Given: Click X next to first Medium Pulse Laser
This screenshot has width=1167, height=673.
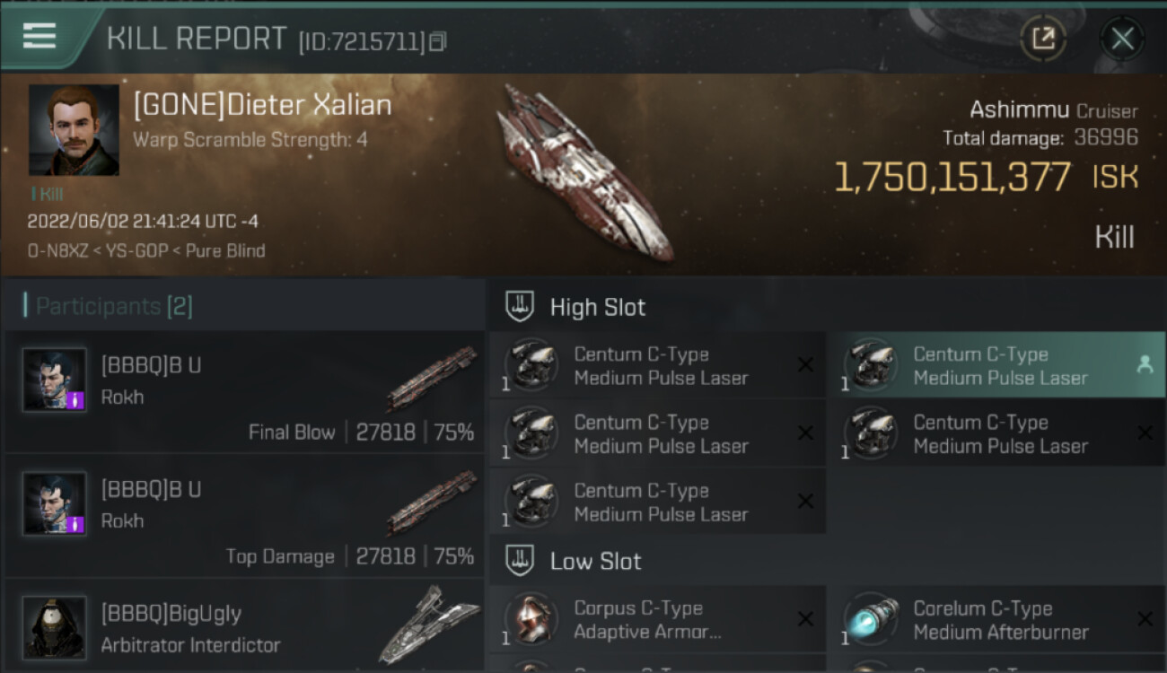Looking at the screenshot, I should 805,364.
